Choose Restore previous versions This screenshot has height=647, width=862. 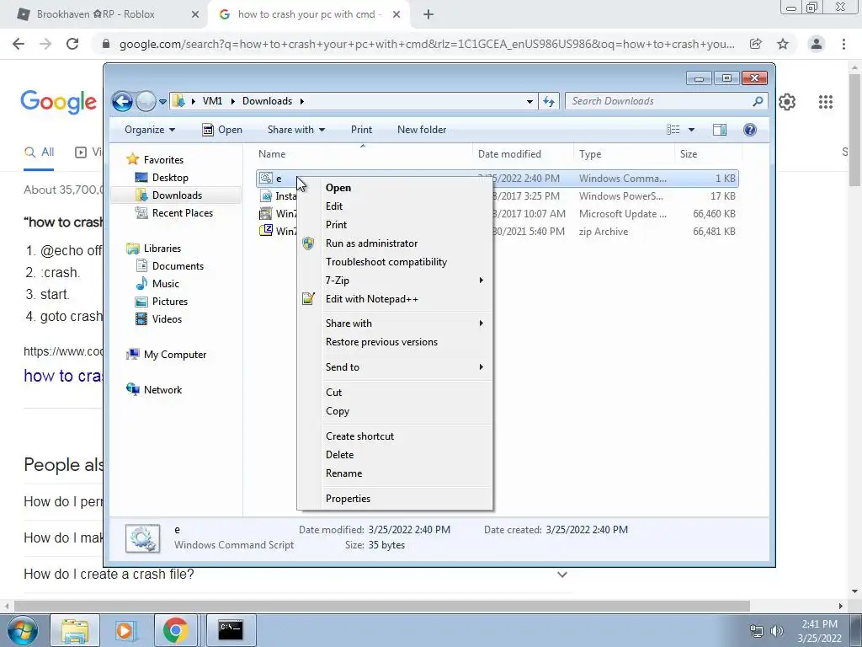point(395,342)
